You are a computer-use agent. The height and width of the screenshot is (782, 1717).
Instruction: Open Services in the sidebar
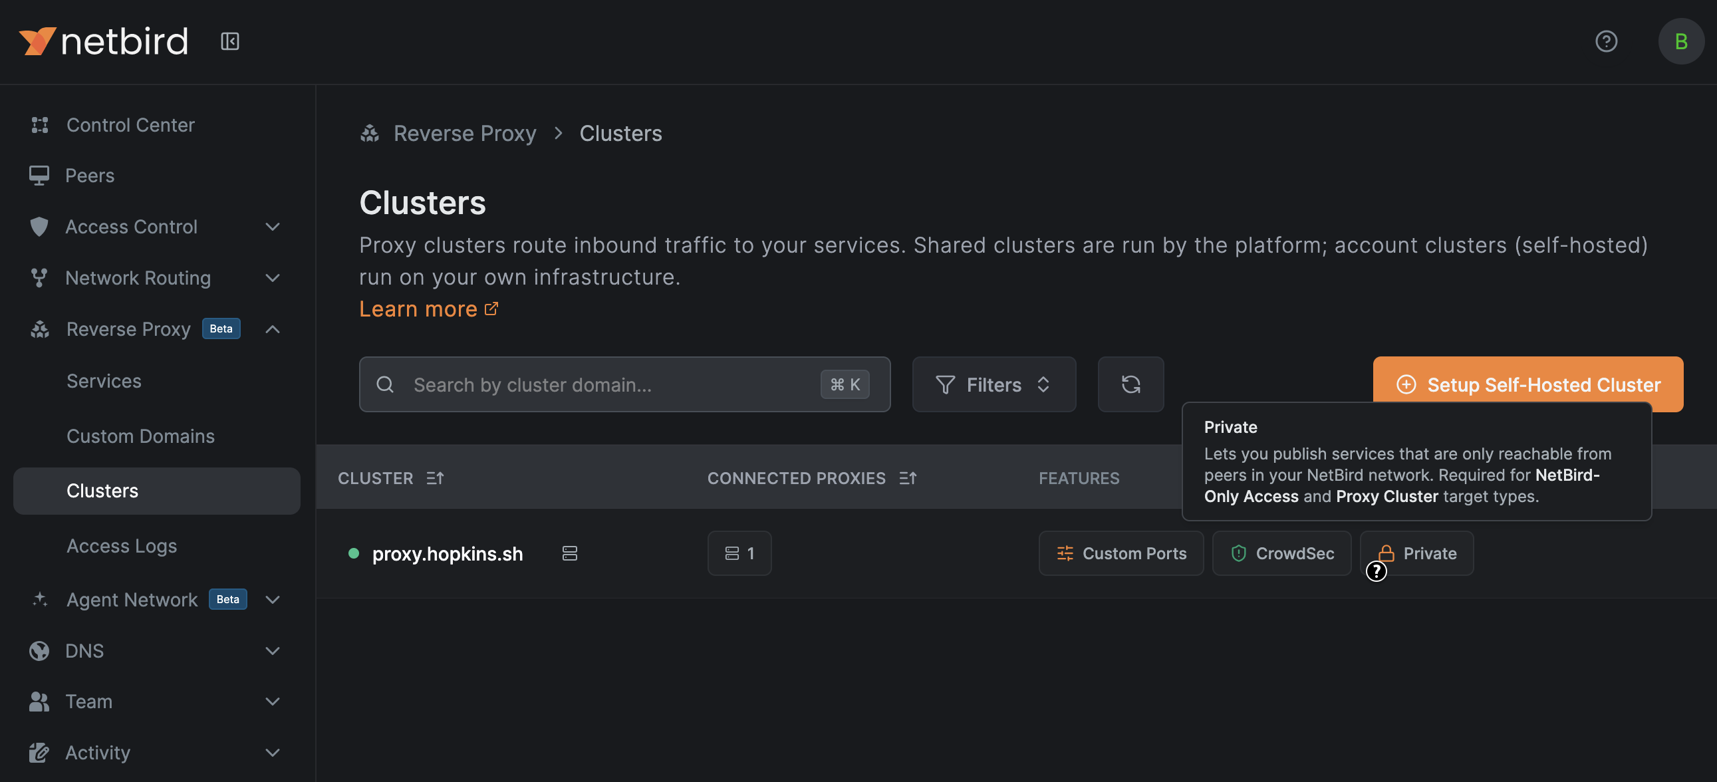pos(104,380)
